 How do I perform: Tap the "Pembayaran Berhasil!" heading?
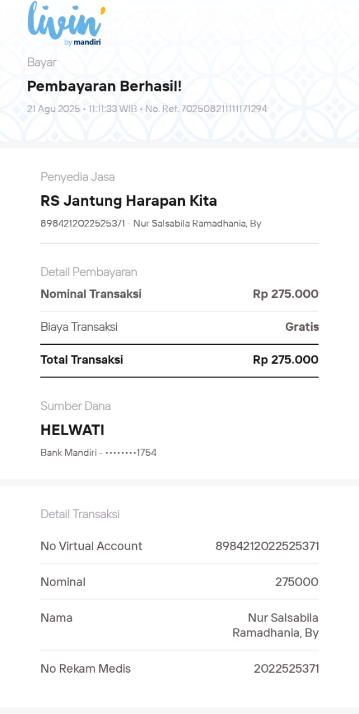[x=104, y=86]
